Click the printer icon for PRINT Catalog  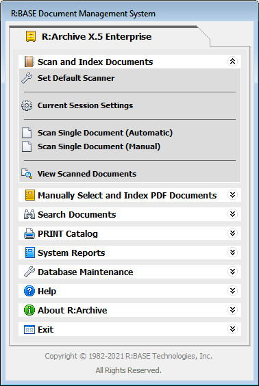point(29,233)
